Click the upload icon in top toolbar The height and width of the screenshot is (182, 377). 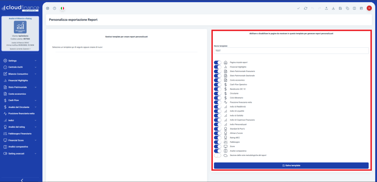326,8
